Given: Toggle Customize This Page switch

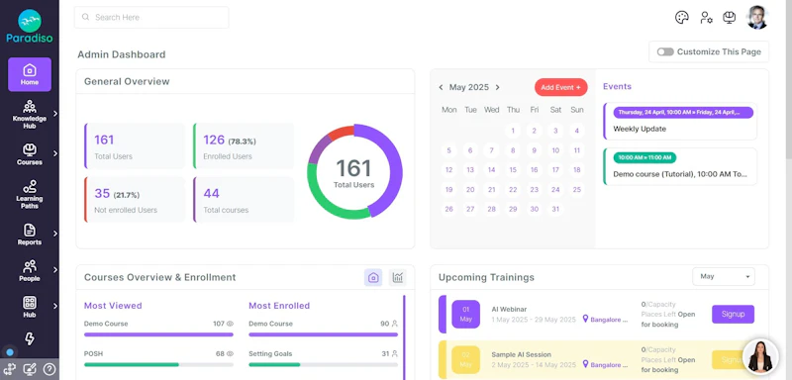Looking at the screenshot, I should [x=665, y=52].
